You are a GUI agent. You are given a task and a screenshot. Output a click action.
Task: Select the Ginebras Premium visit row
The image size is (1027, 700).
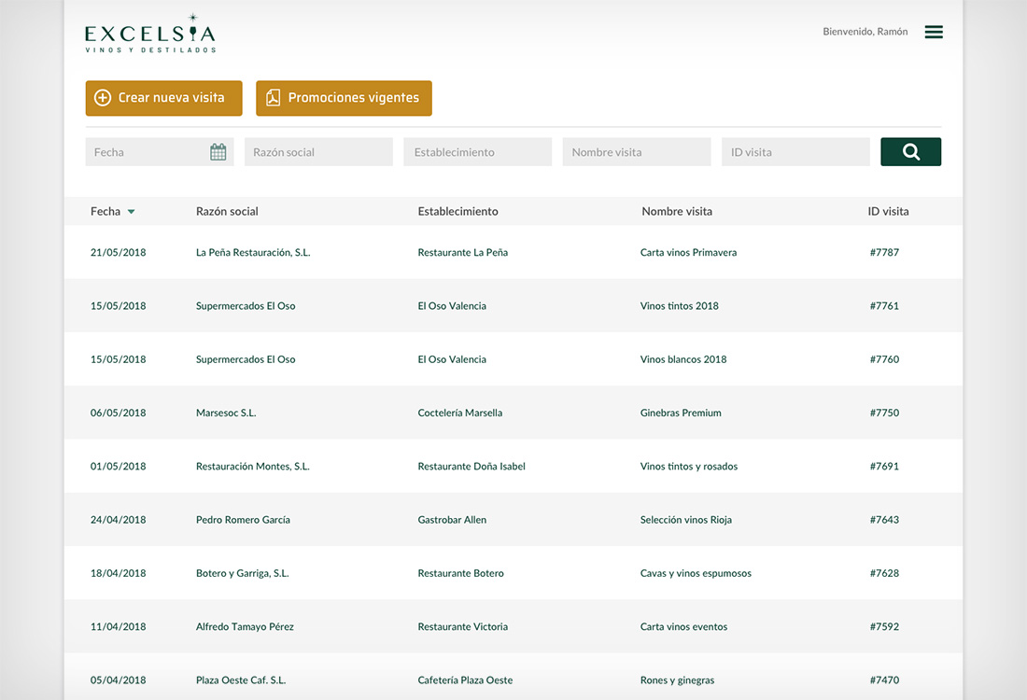point(681,413)
